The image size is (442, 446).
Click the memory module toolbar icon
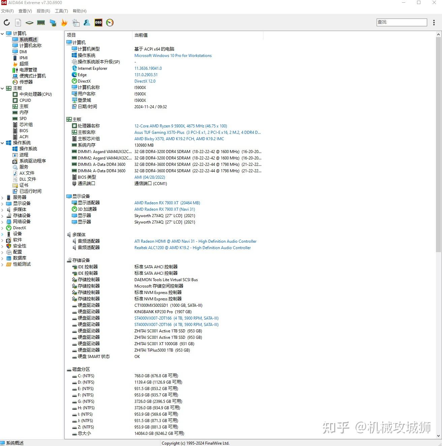(x=41, y=23)
